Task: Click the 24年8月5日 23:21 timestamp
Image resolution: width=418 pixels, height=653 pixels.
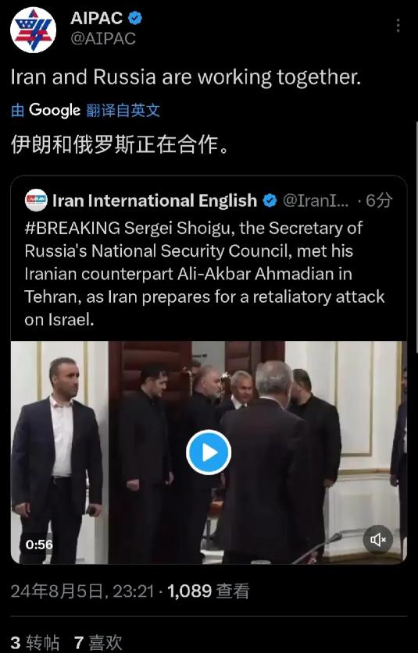Action: pos(82,591)
